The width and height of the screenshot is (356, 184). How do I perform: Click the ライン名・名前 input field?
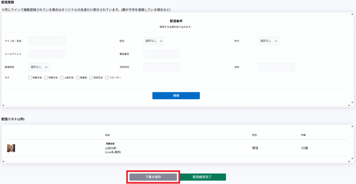(x=47, y=41)
